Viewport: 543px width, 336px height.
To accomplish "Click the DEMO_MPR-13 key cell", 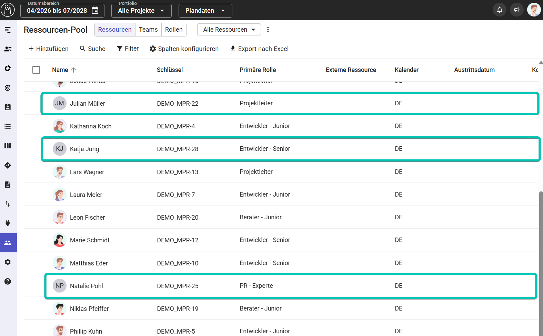I will click(178, 172).
